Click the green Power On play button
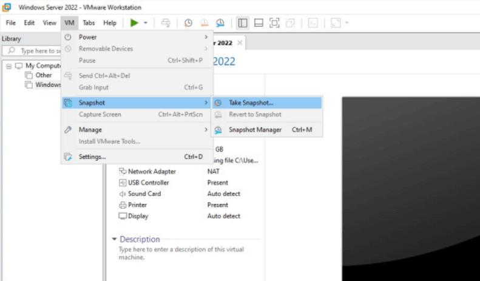This screenshot has width=480, height=281. tap(134, 22)
